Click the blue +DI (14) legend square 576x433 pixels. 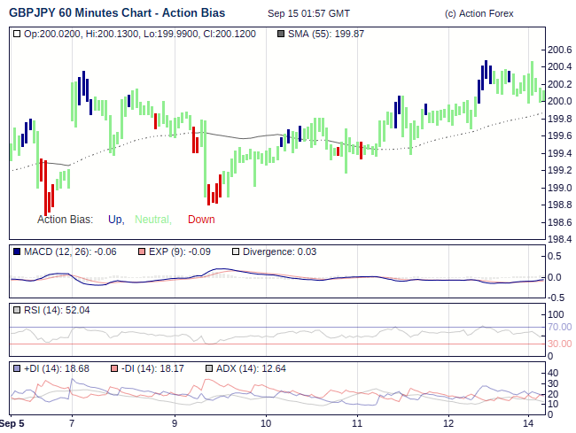coord(17,368)
